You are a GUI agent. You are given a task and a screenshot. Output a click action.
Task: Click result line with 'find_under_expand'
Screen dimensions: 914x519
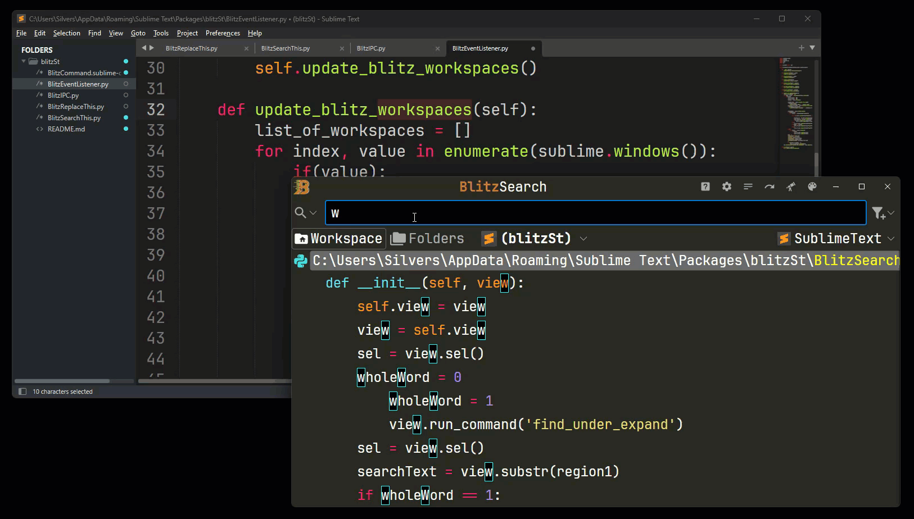point(536,425)
